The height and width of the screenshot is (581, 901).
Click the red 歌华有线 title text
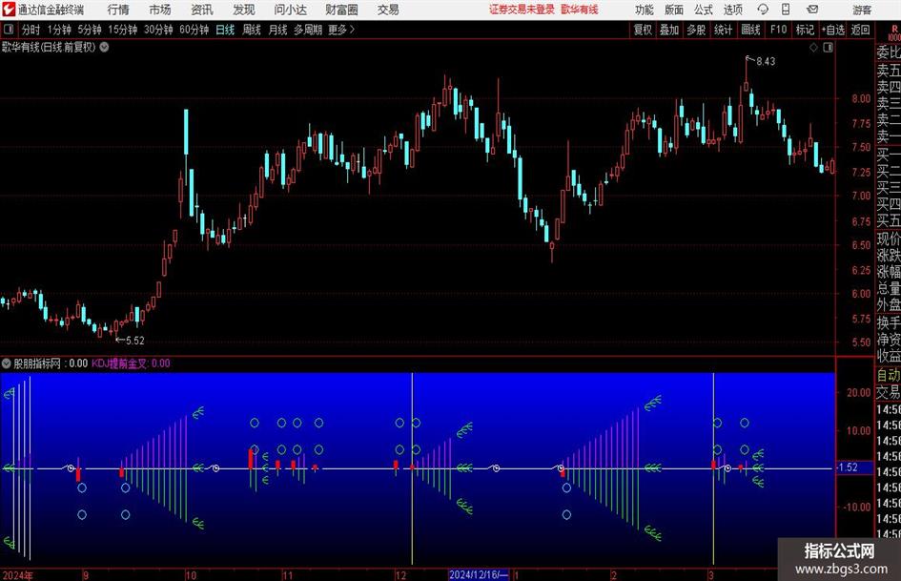click(580, 10)
